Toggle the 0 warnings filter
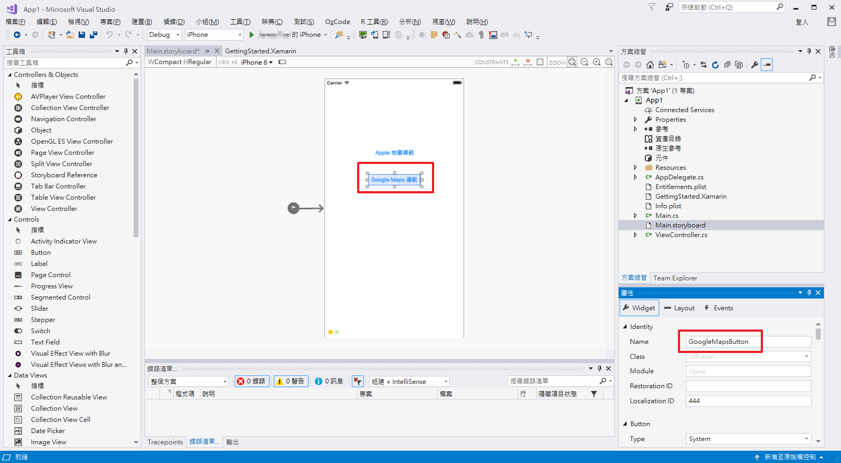 click(291, 381)
